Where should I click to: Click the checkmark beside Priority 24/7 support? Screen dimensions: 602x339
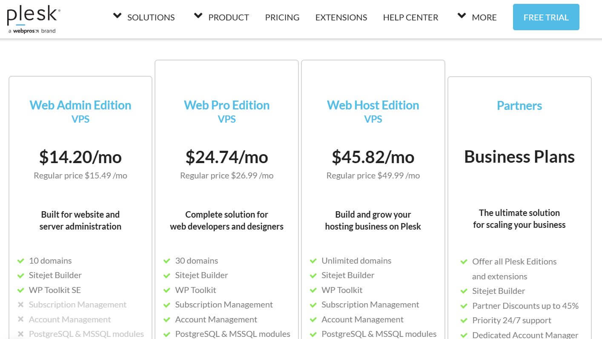(x=464, y=320)
